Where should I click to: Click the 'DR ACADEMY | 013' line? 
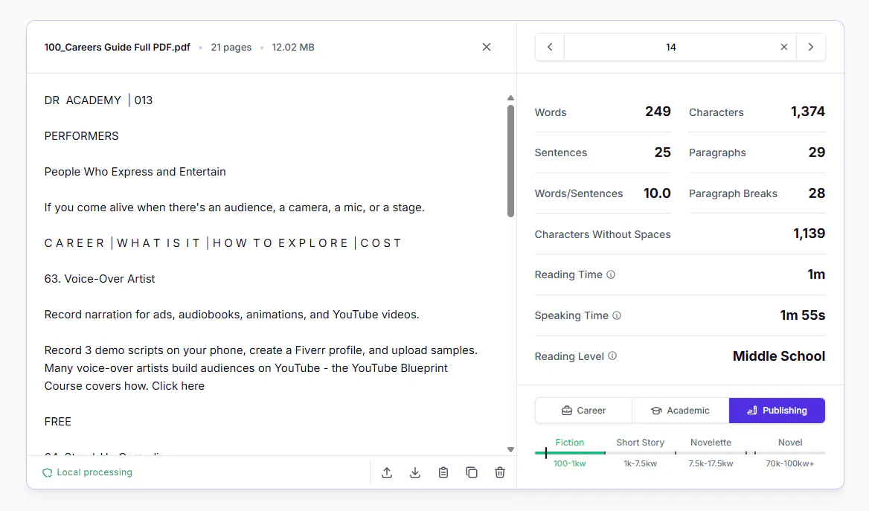[98, 100]
